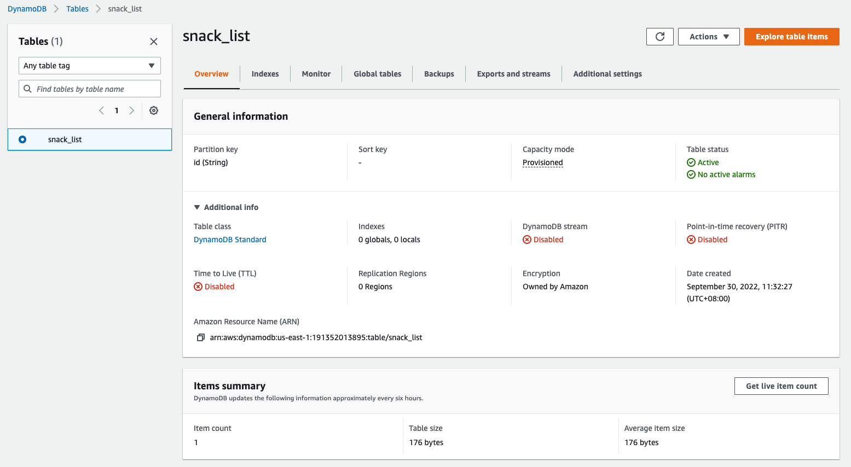Click the Active status check icon

point(691,162)
